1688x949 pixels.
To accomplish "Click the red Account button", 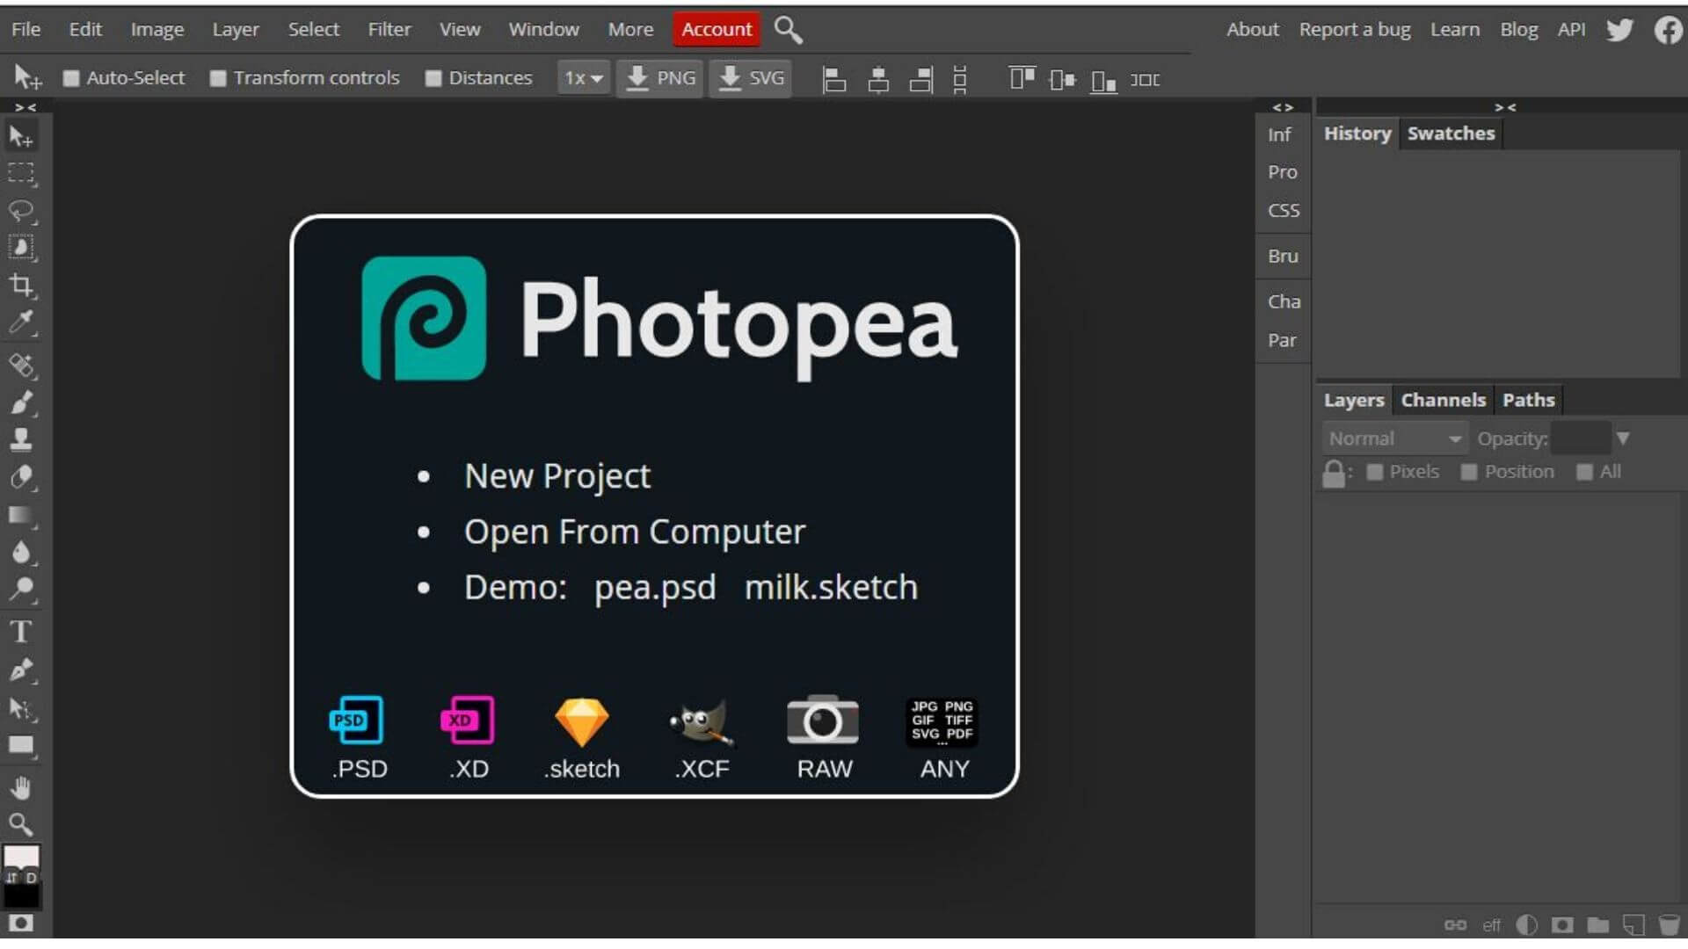I will coord(717,29).
